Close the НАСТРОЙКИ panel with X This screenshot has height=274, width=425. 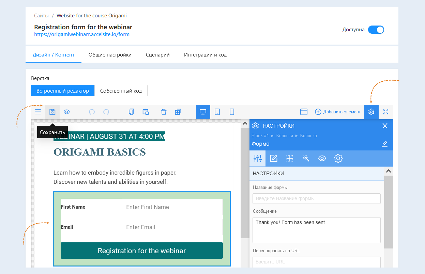385,126
